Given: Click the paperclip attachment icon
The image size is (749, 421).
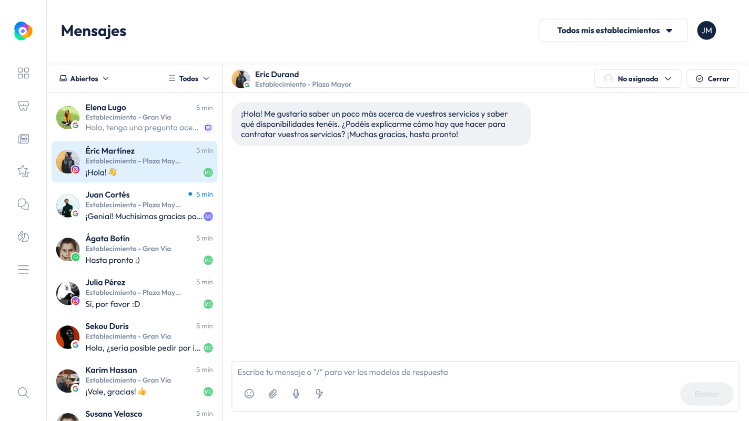Looking at the screenshot, I should (x=272, y=394).
